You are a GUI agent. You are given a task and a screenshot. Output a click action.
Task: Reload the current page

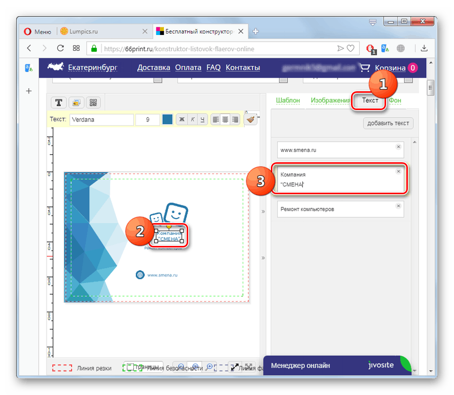pyautogui.click(x=60, y=48)
